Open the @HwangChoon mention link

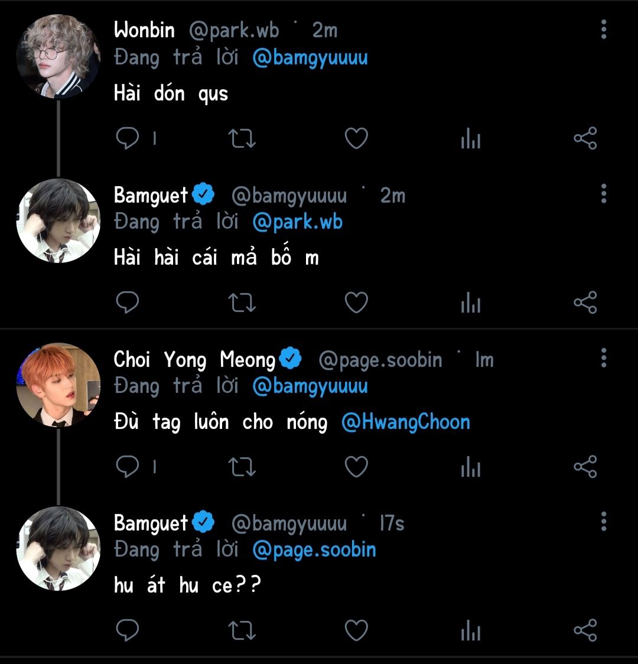pos(406,422)
